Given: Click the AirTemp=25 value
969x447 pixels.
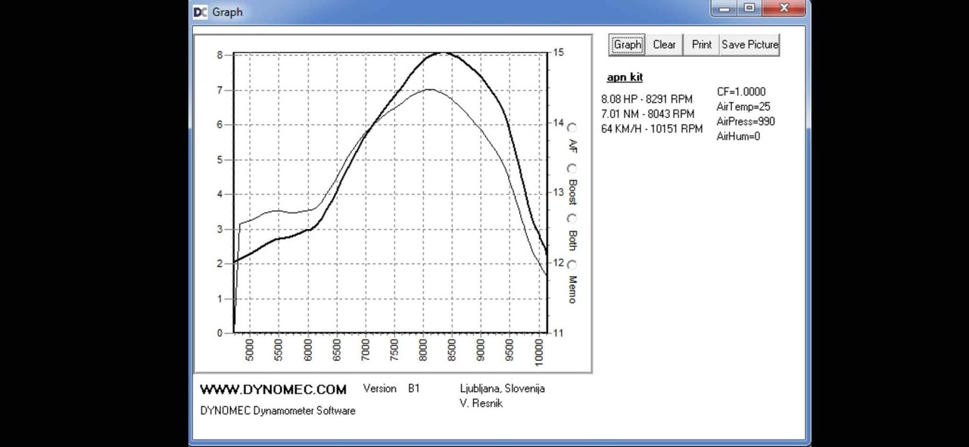Looking at the screenshot, I should (743, 107).
